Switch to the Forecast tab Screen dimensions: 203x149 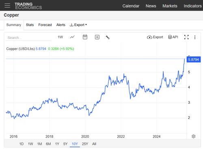click(45, 25)
